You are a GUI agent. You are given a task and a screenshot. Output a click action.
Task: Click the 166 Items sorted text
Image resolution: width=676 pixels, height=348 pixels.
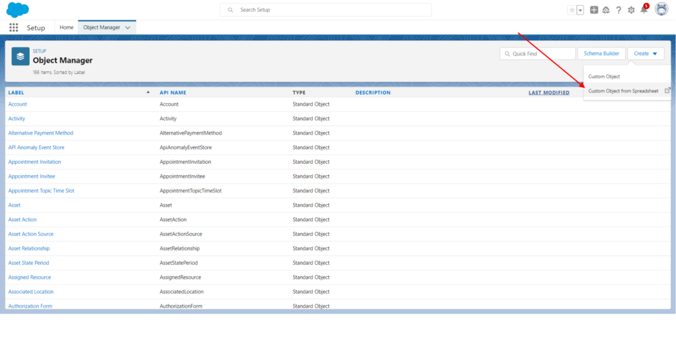tap(59, 73)
